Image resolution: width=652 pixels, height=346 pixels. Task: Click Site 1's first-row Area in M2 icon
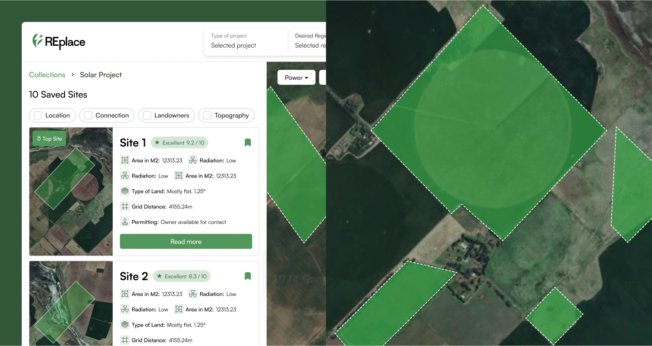[125, 160]
